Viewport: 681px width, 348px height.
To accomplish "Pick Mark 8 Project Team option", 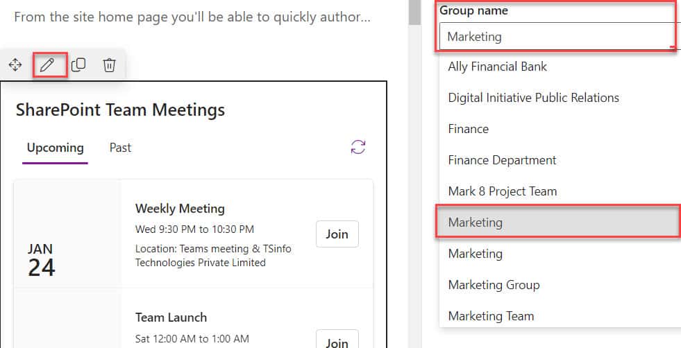I will pos(560,191).
